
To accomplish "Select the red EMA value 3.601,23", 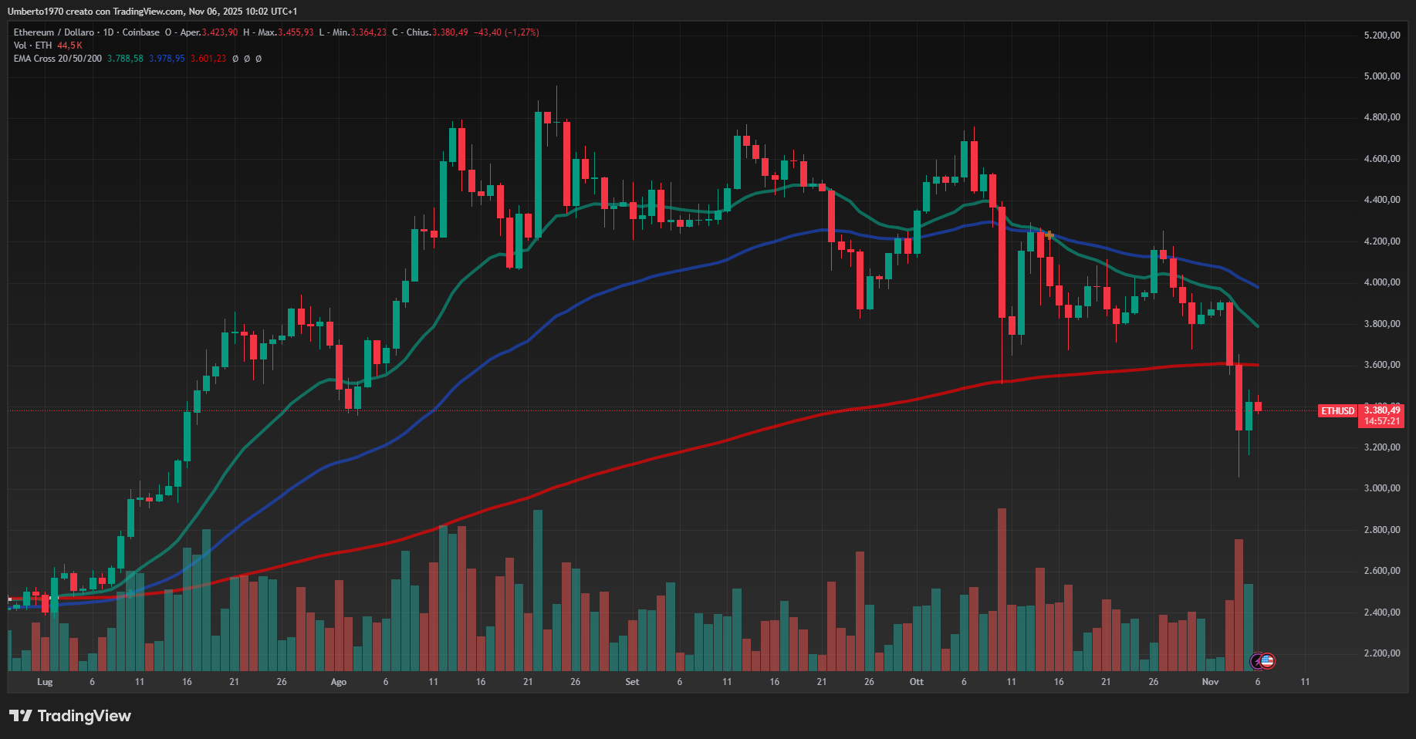I will 208,59.
